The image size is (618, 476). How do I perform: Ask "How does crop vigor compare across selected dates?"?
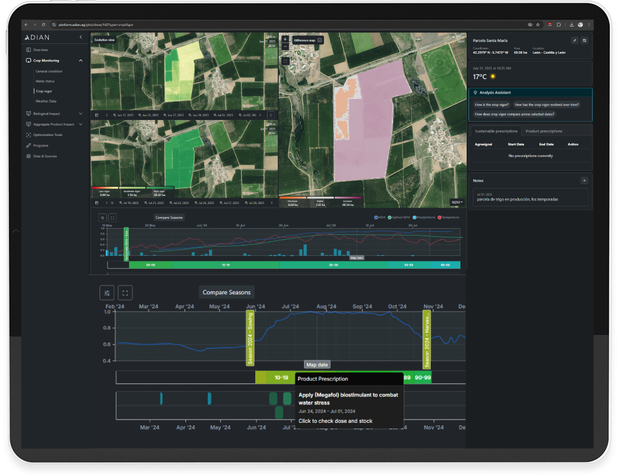(514, 114)
